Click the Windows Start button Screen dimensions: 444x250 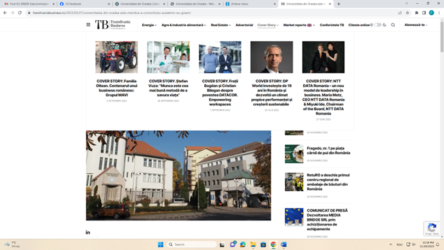pyautogui.click(x=161, y=245)
